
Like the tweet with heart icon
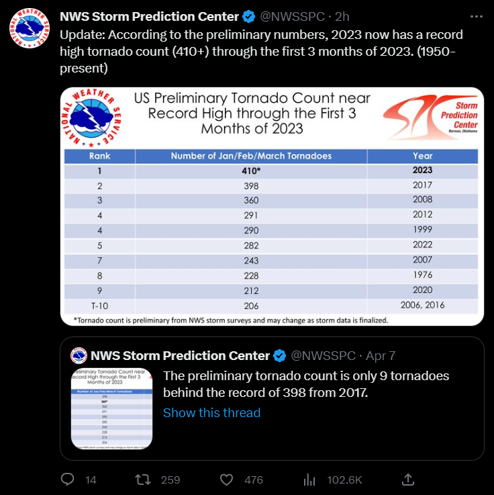[227, 480]
